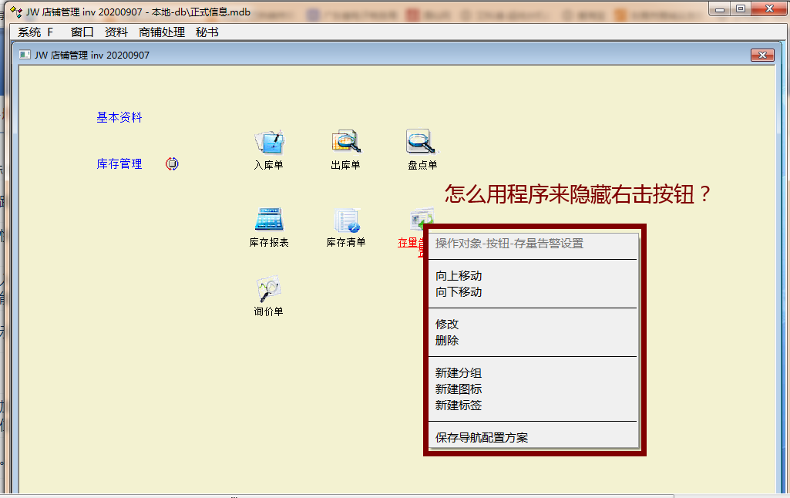This screenshot has width=790, height=498.
Task: Open the 资料 menu
Action: click(x=116, y=32)
